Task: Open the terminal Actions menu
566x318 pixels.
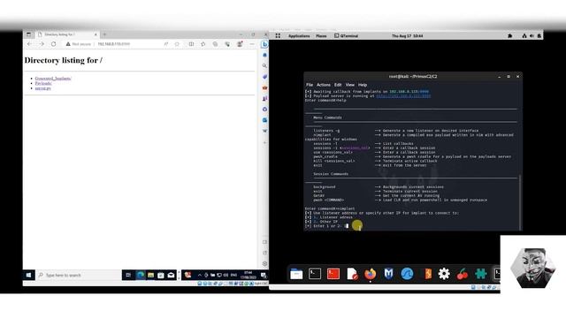Action: [x=324, y=85]
